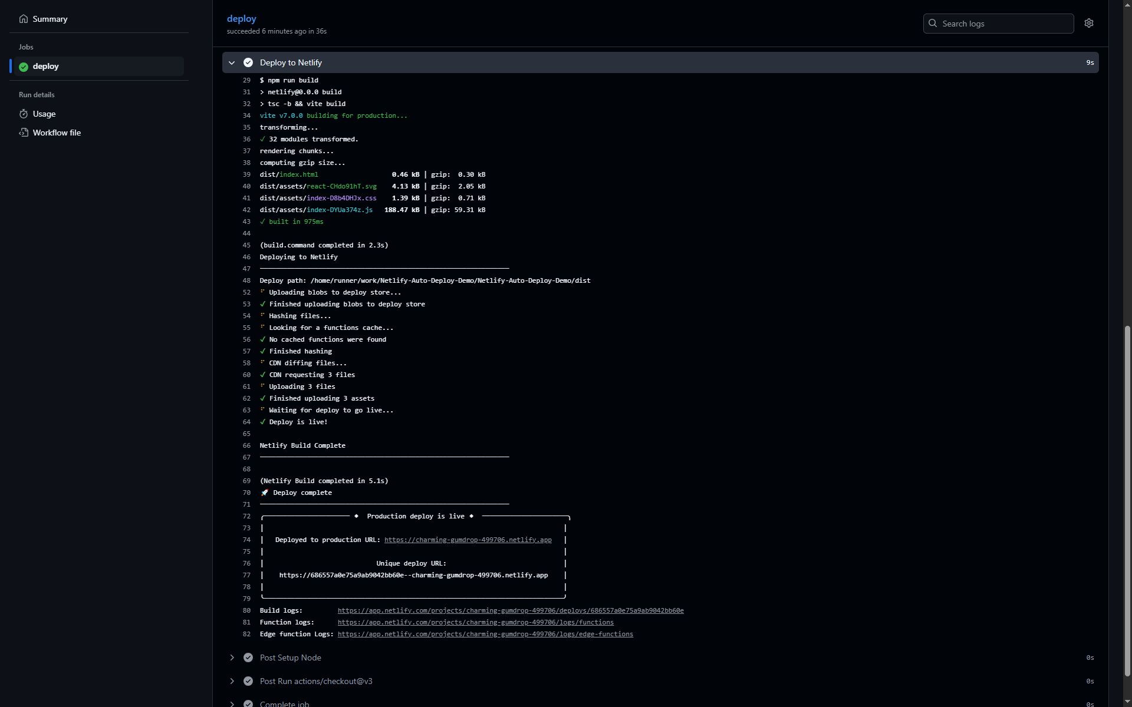1132x707 pixels.
Task: Click 'Finished uploading 3 assets' log line
Action: 322,398
